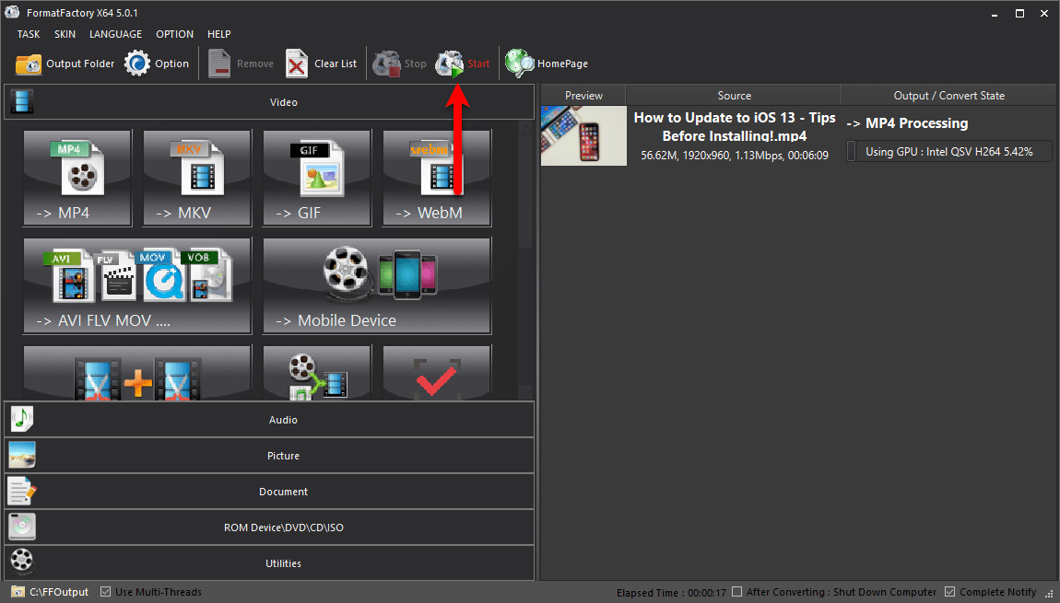The width and height of the screenshot is (1060, 603).
Task: Click the Document page icon
Action: pos(21,492)
